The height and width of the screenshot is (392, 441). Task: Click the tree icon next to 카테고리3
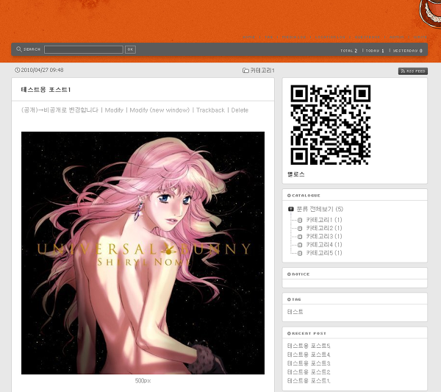300,237
